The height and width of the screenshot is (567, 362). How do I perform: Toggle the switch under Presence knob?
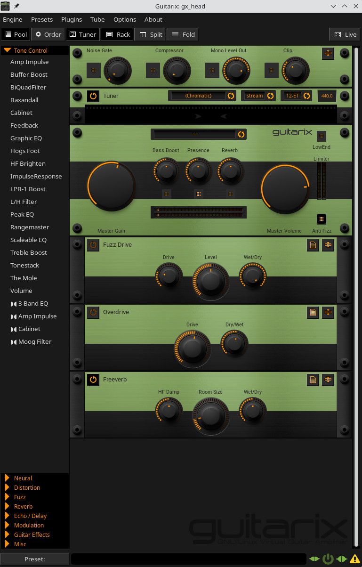199,194
